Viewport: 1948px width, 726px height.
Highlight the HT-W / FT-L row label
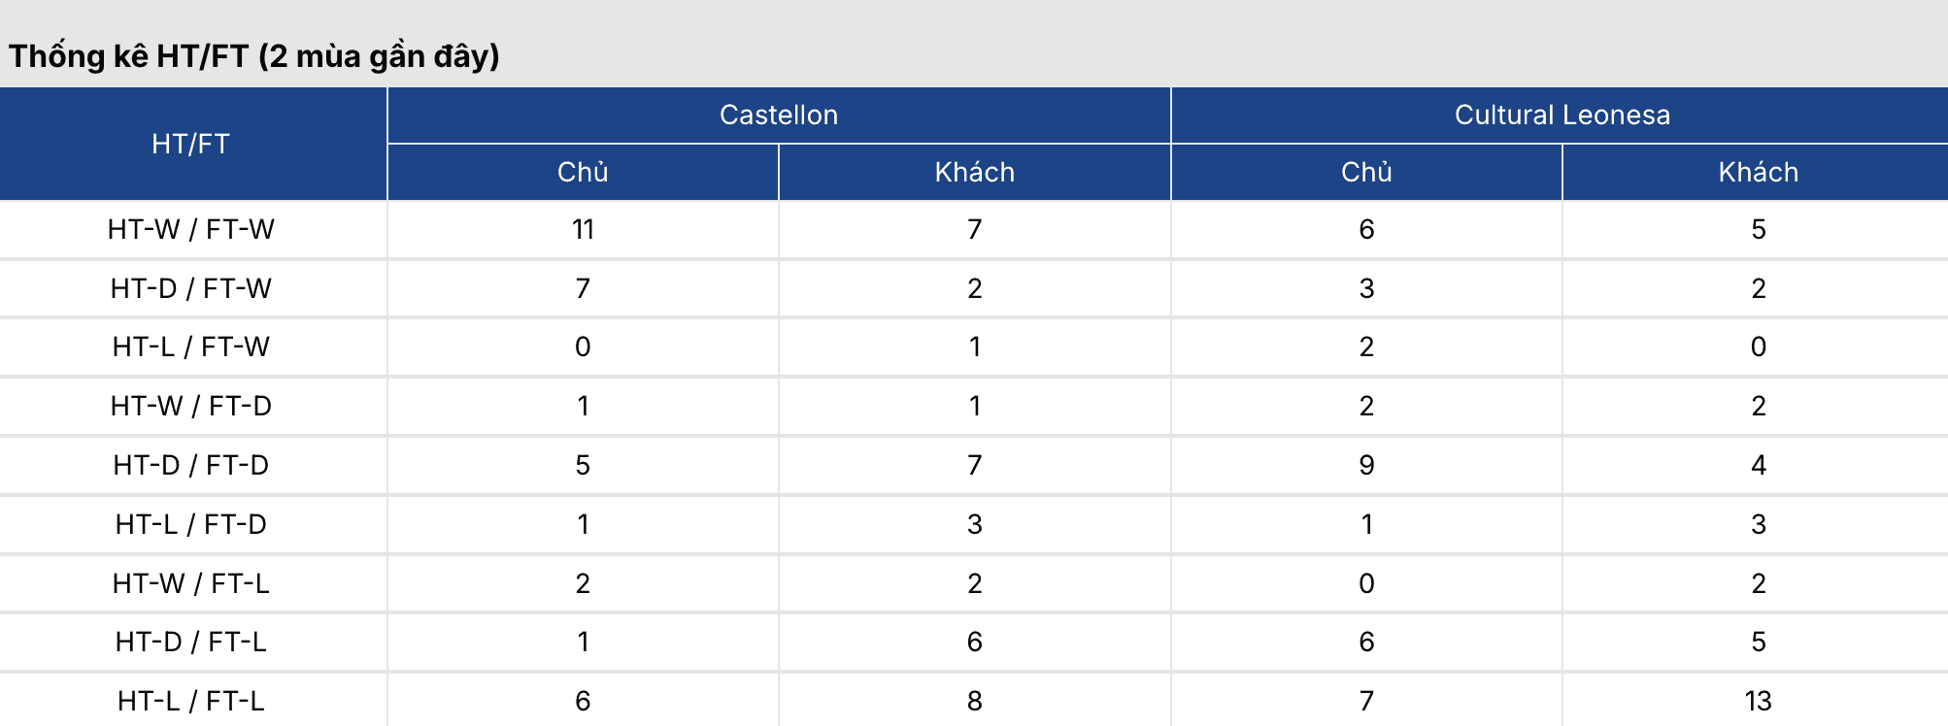[x=191, y=583]
